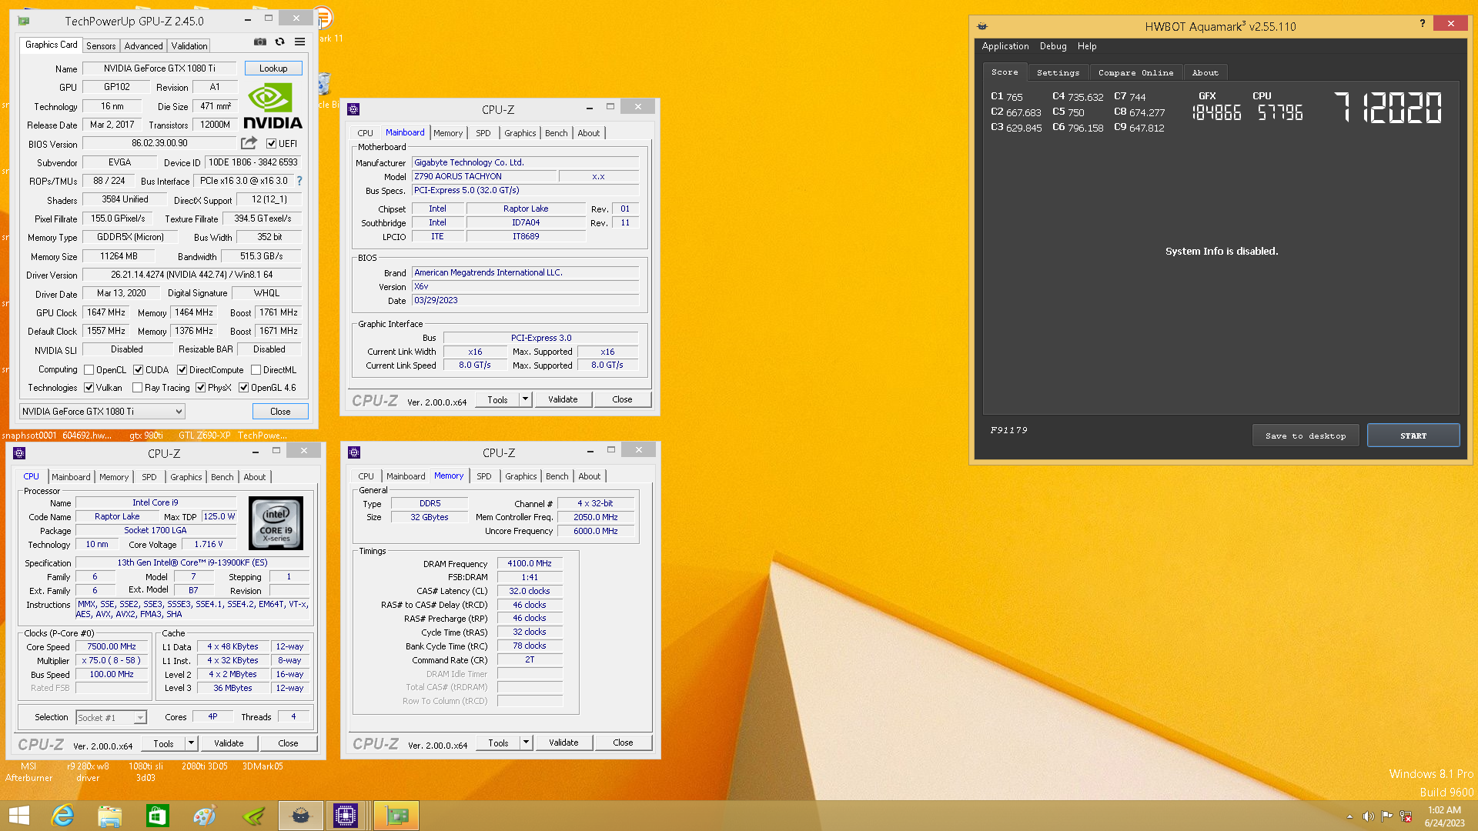Click the Lookup button in GPU-Z
Screen dimensions: 1478x831
[273, 68]
